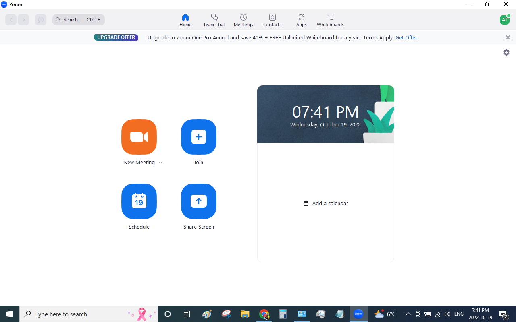
Task: Open the Whiteboards tab
Action: (330, 20)
